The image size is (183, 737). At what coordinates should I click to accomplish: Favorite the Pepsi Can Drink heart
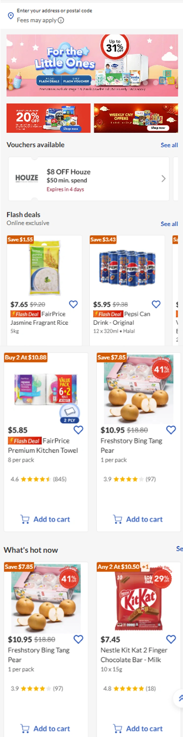pos(156,304)
